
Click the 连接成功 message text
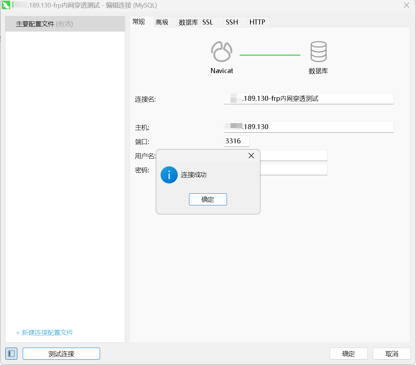coord(194,175)
